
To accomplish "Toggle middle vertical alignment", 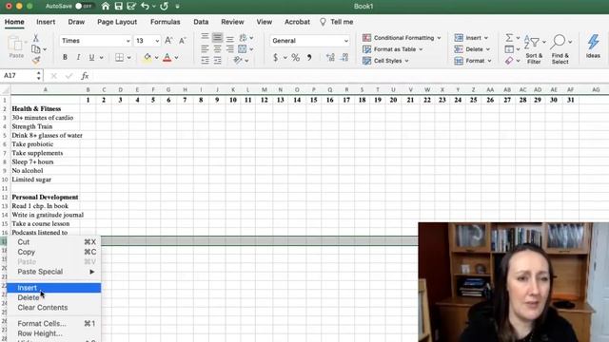I will pyautogui.click(x=218, y=38).
